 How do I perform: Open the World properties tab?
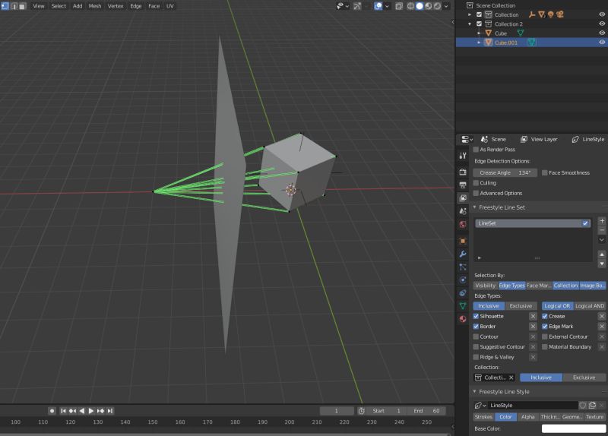[x=463, y=224]
